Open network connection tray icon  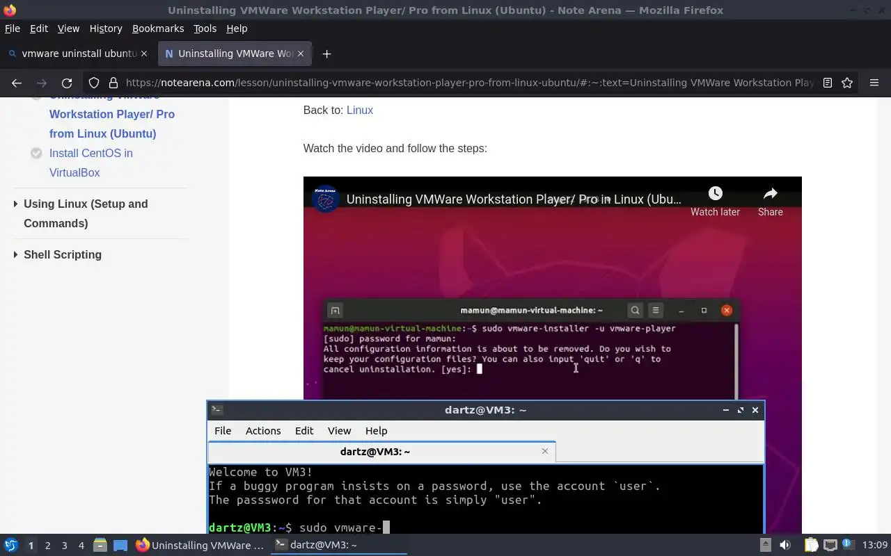[830, 545]
